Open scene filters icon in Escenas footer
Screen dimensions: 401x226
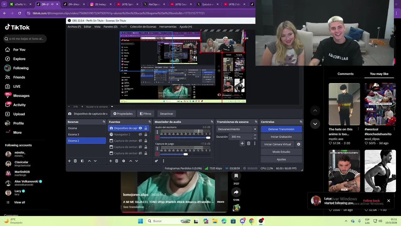[x=82, y=161]
